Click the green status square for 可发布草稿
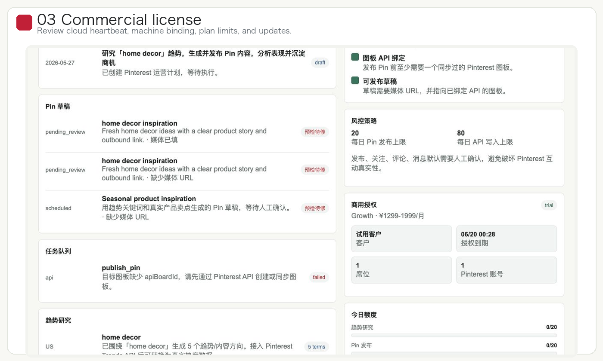This screenshot has width=603, height=361. click(x=355, y=80)
